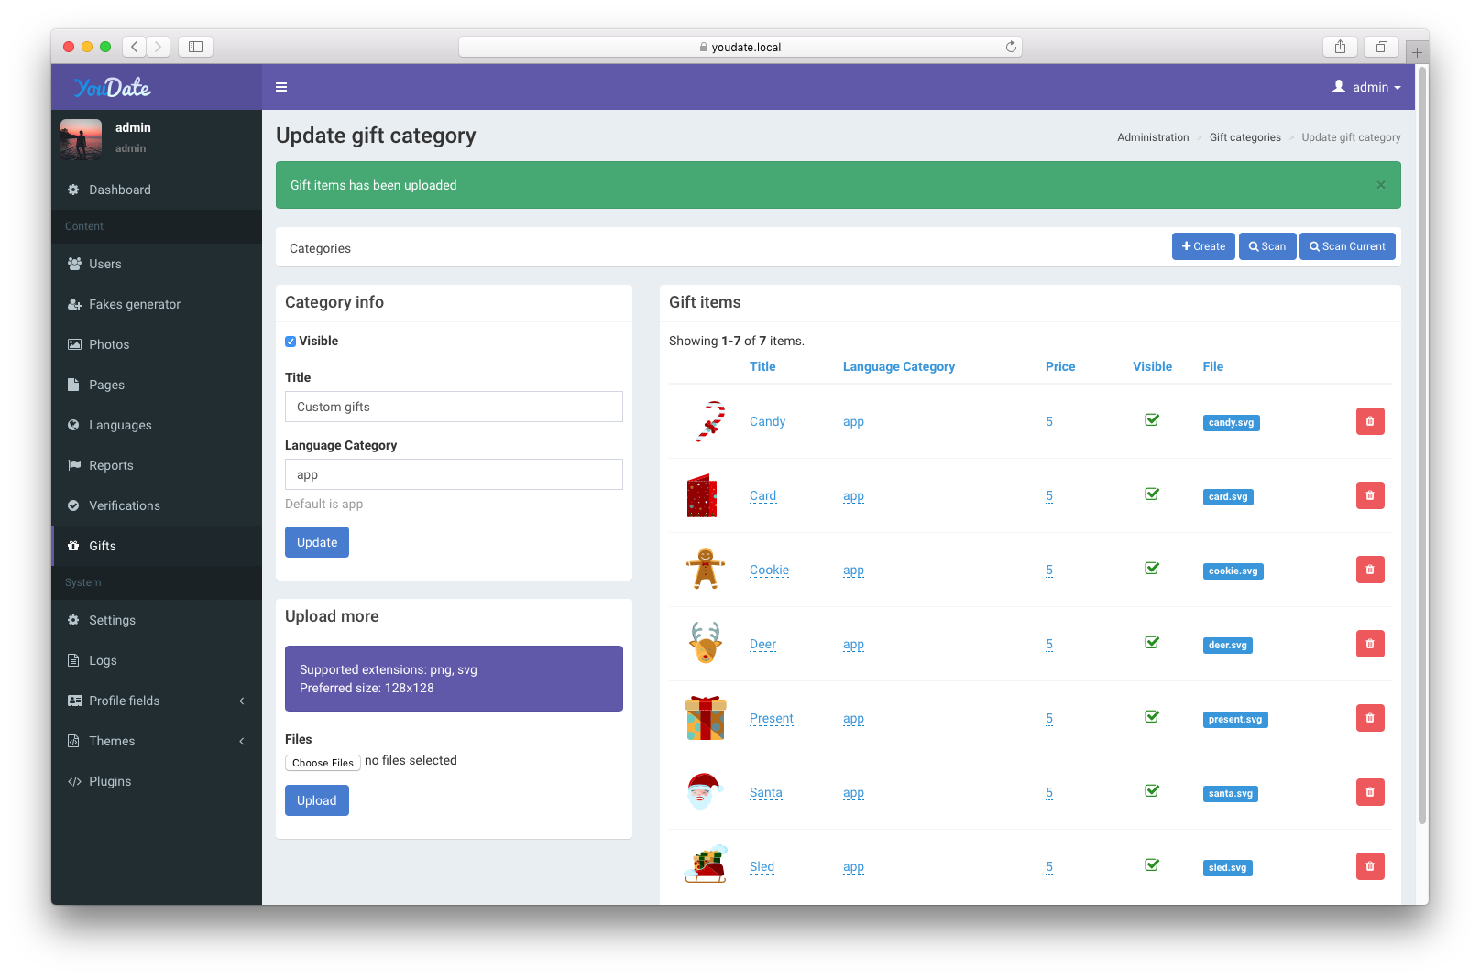Uncheck the Visible category checkbox

click(291, 342)
